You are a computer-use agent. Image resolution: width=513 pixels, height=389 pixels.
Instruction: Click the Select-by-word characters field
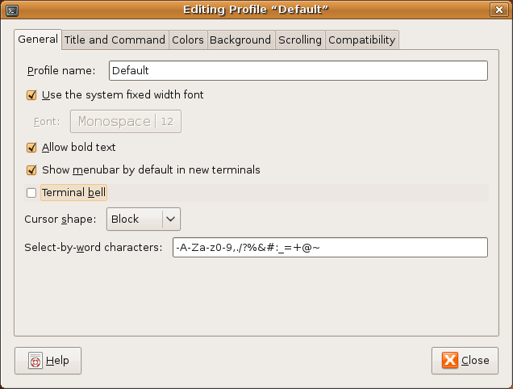click(x=330, y=247)
